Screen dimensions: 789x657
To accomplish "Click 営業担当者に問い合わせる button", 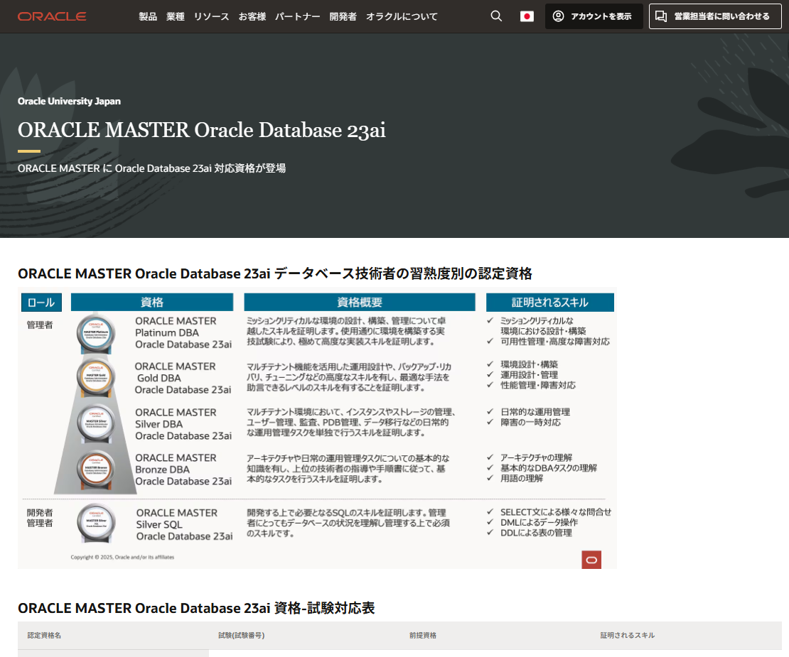I will coord(715,16).
